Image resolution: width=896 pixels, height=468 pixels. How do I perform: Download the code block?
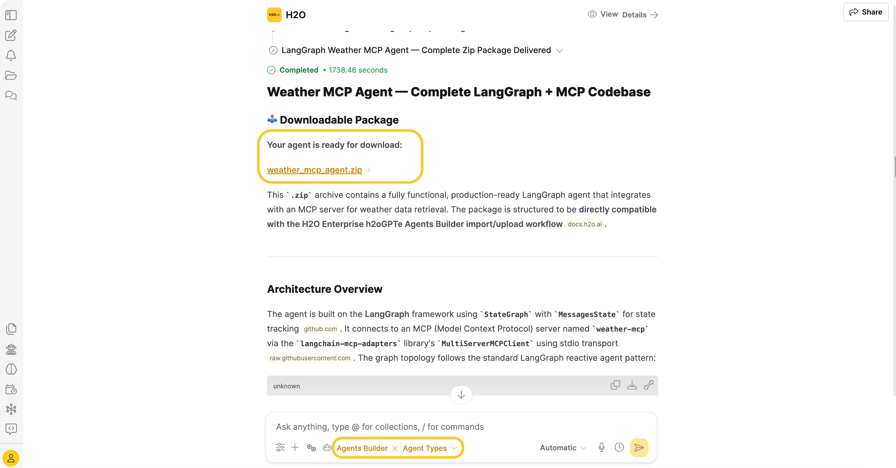(x=632, y=385)
